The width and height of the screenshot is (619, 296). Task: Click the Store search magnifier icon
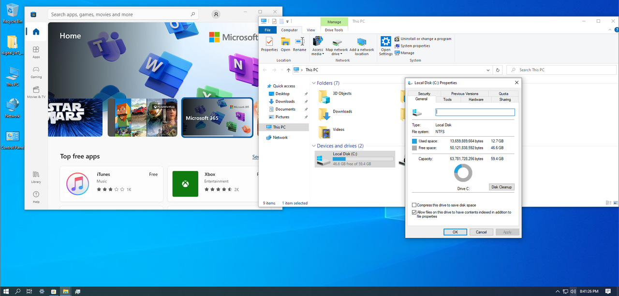point(193,14)
